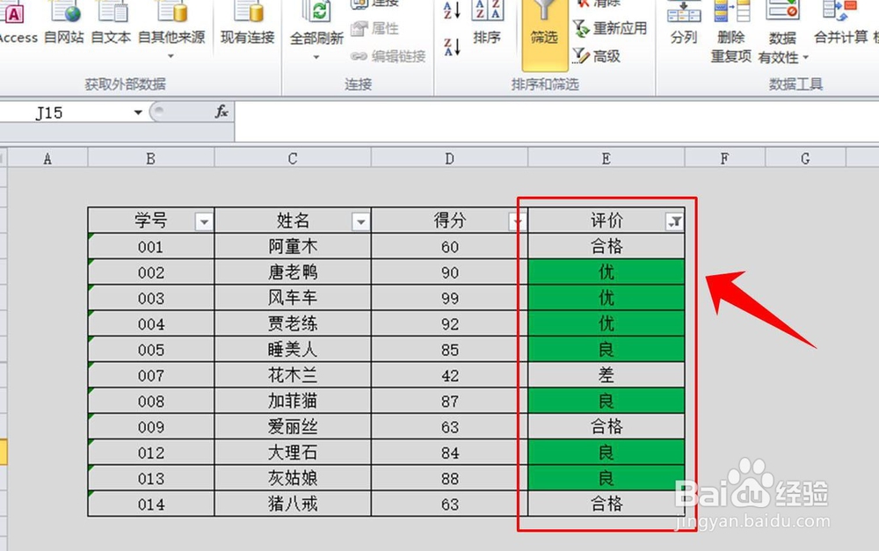879x551 pixels.
Task: Expand the 全部刷新 dropdown arrow
Action: (x=316, y=56)
